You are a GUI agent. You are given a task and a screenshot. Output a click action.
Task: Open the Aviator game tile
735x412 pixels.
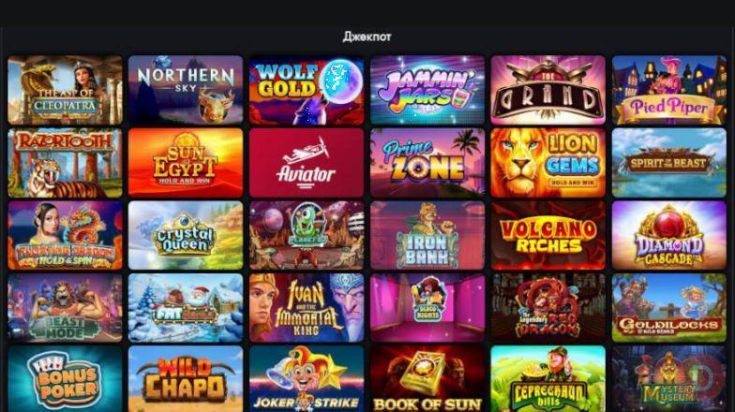click(307, 163)
